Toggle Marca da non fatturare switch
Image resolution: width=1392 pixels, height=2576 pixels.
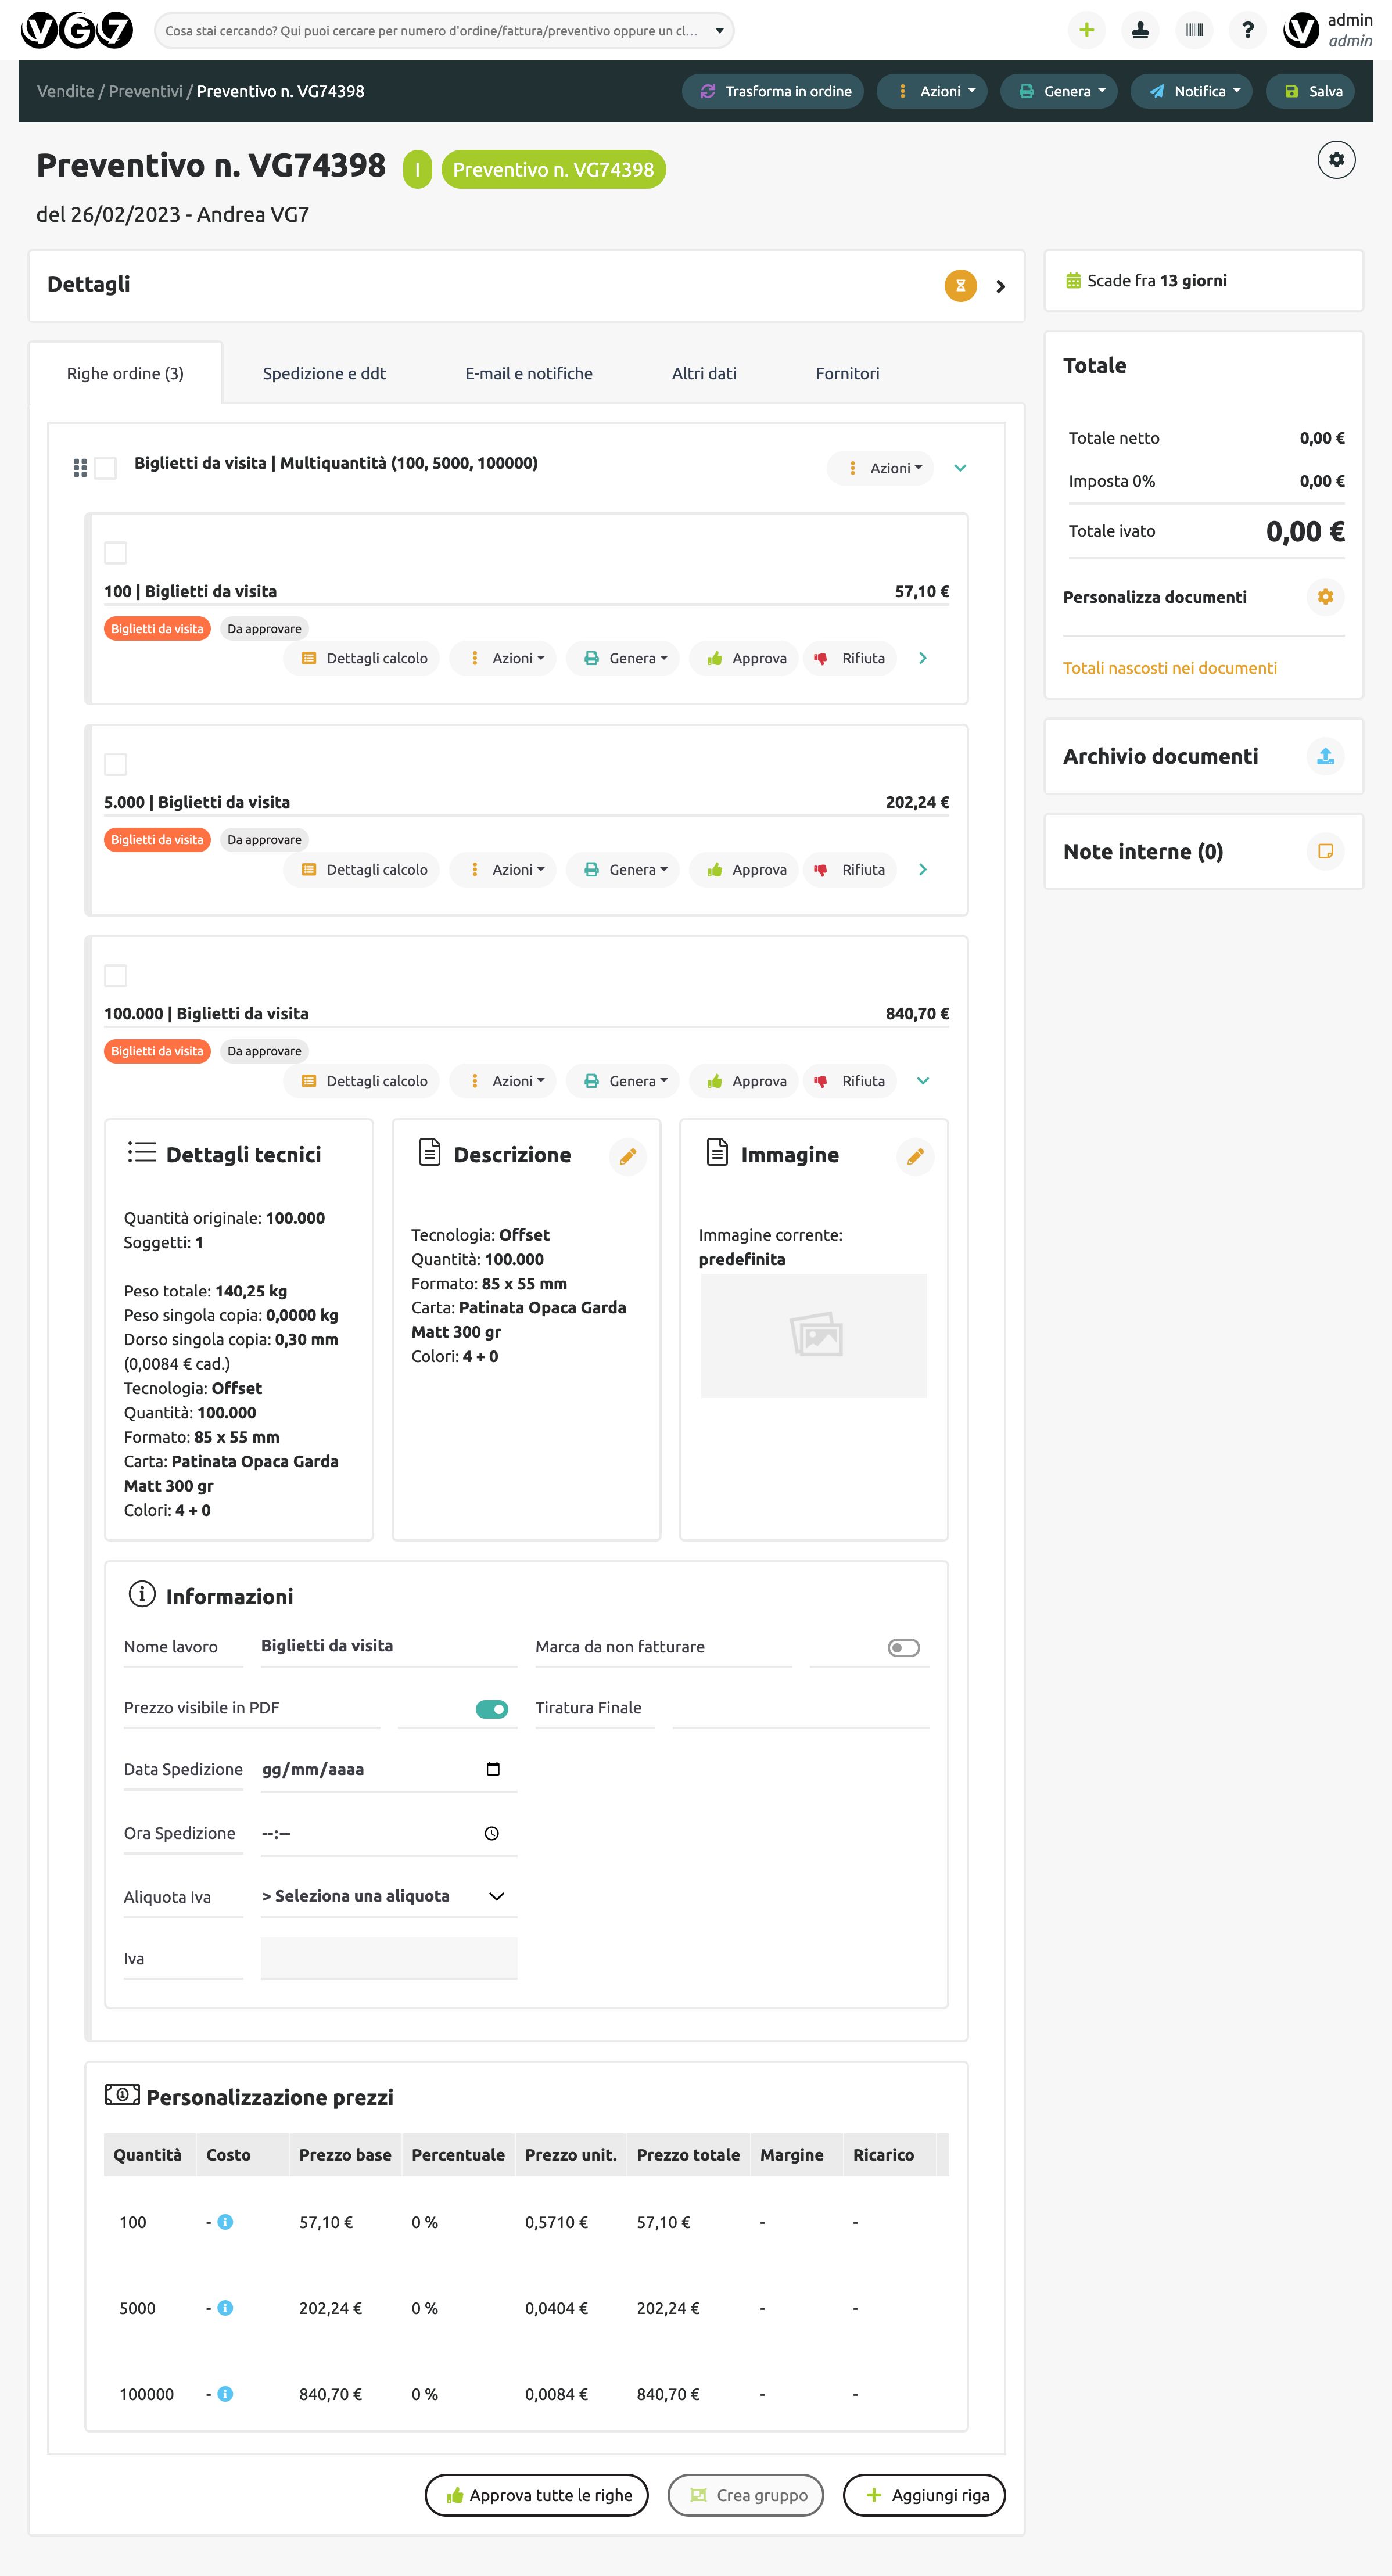903,1648
